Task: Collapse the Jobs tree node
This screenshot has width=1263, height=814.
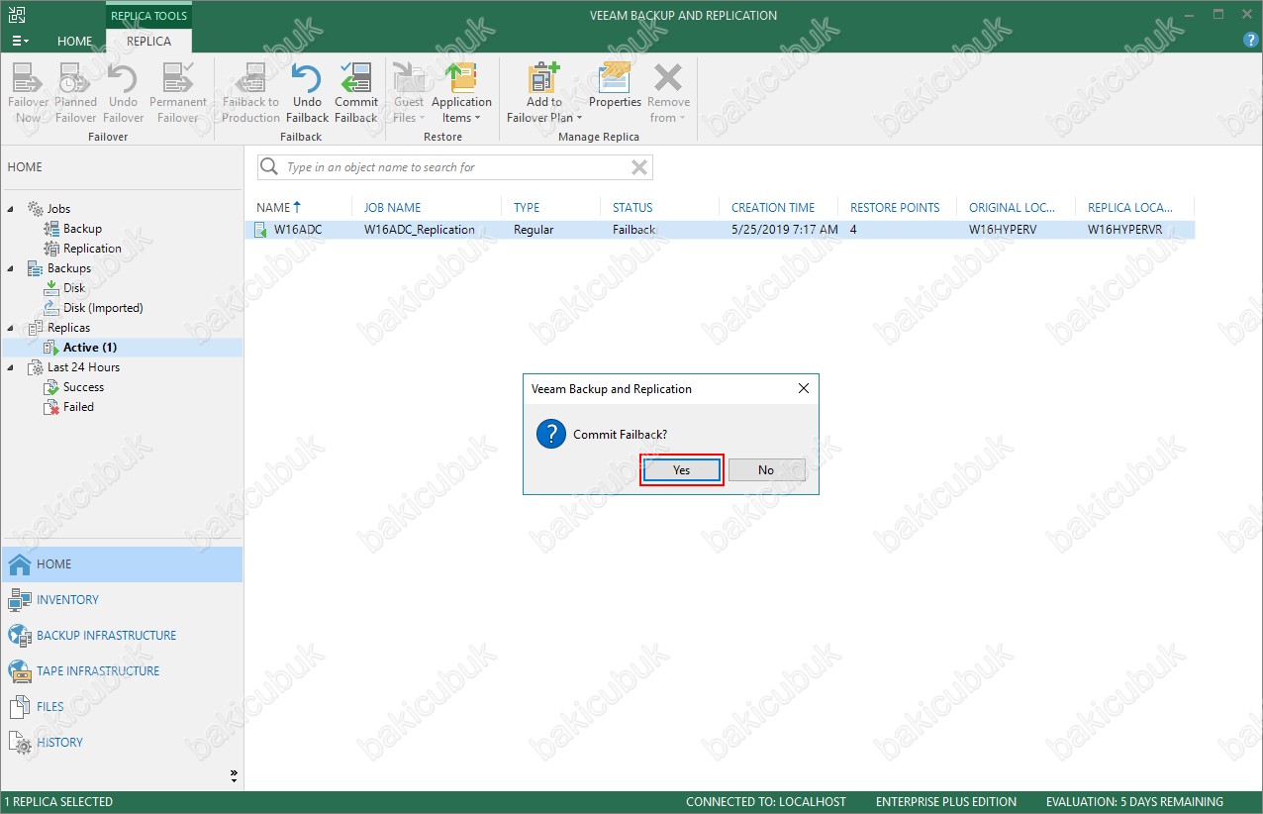Action: (x=12, y=209)
